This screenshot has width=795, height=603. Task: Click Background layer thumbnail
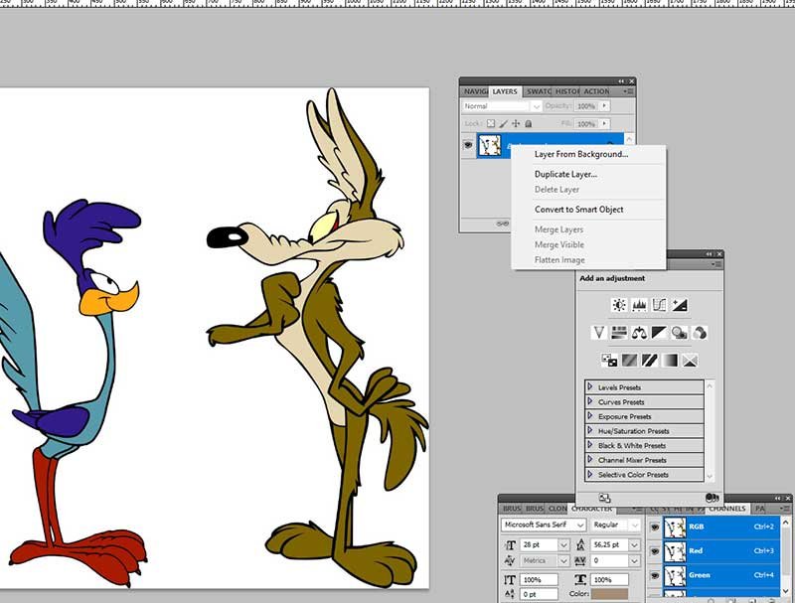coord(490,145)
